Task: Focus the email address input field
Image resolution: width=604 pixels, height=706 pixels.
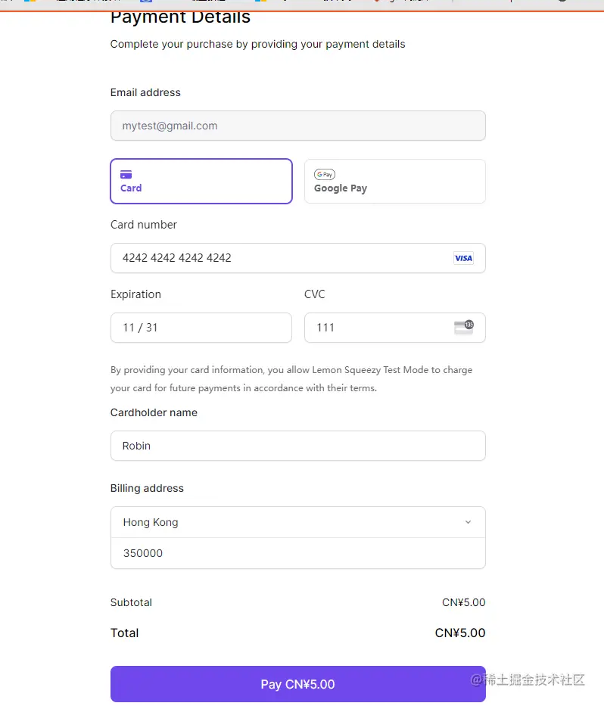Action: (x=297, y=126)
